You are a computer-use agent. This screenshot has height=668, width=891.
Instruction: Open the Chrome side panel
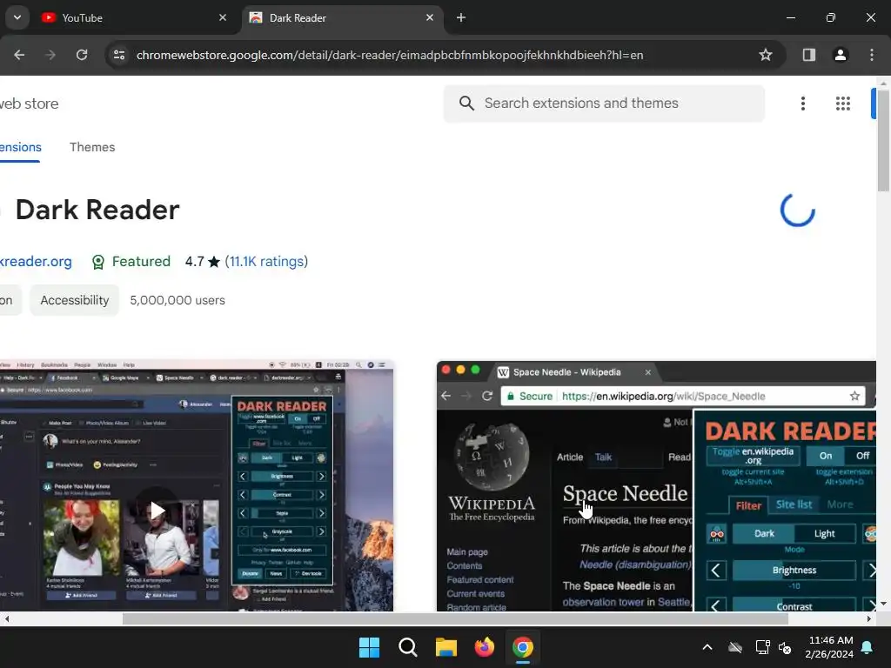pyautogui.click(x=809, y=55)
